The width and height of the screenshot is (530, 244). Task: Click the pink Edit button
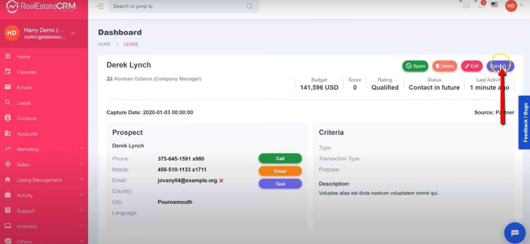tap(471, 66)
